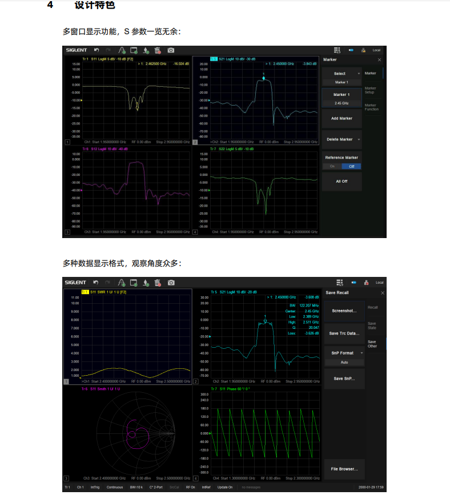Toggle RF On in the bottom status bar
Screen dimensions: 450x499
(x=190, y=487)
